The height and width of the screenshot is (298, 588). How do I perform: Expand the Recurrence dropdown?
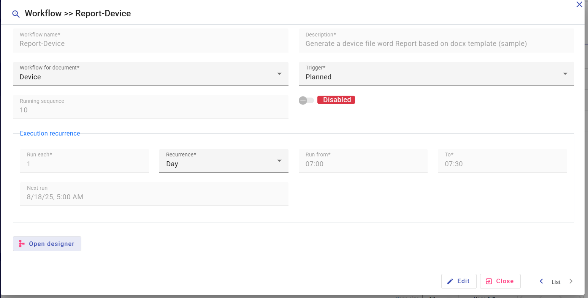point(279,161)
